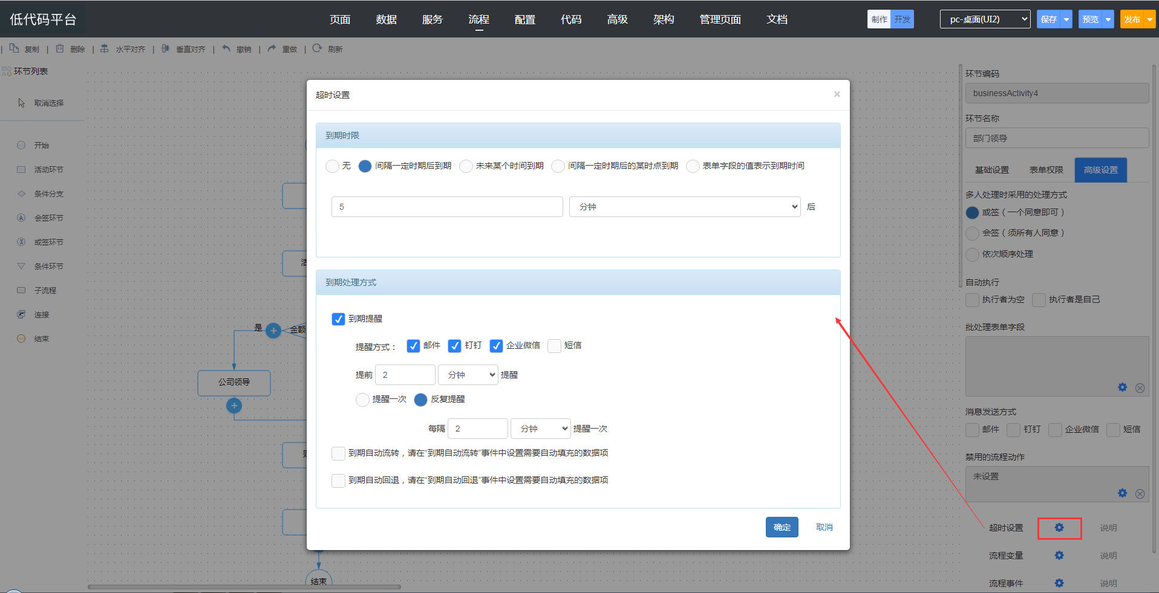1159x593 pixels.
Task: Click the horizontal scrollbar under the canvas
Action: (x=244, y=586)
